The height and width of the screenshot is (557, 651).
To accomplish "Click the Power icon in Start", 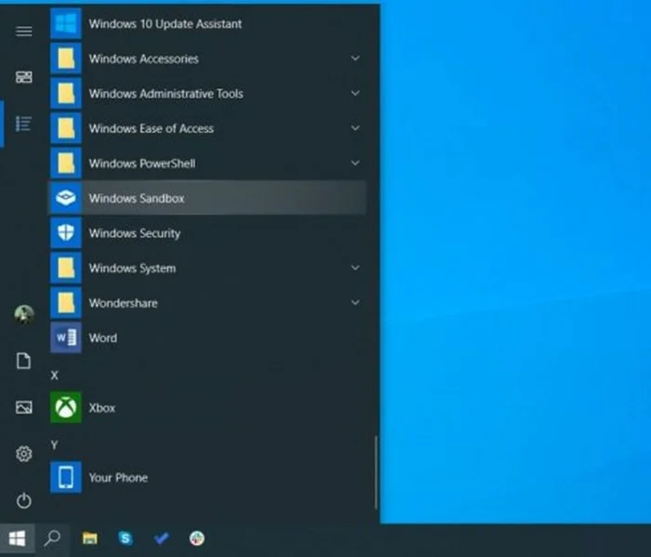I will click(23, 500).
